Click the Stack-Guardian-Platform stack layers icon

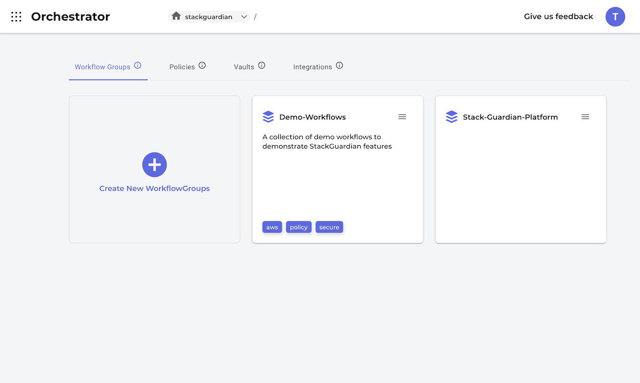pos(452,117)
